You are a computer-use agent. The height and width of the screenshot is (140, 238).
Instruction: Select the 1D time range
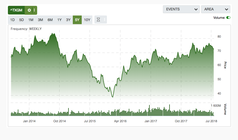tap(12, 20)
